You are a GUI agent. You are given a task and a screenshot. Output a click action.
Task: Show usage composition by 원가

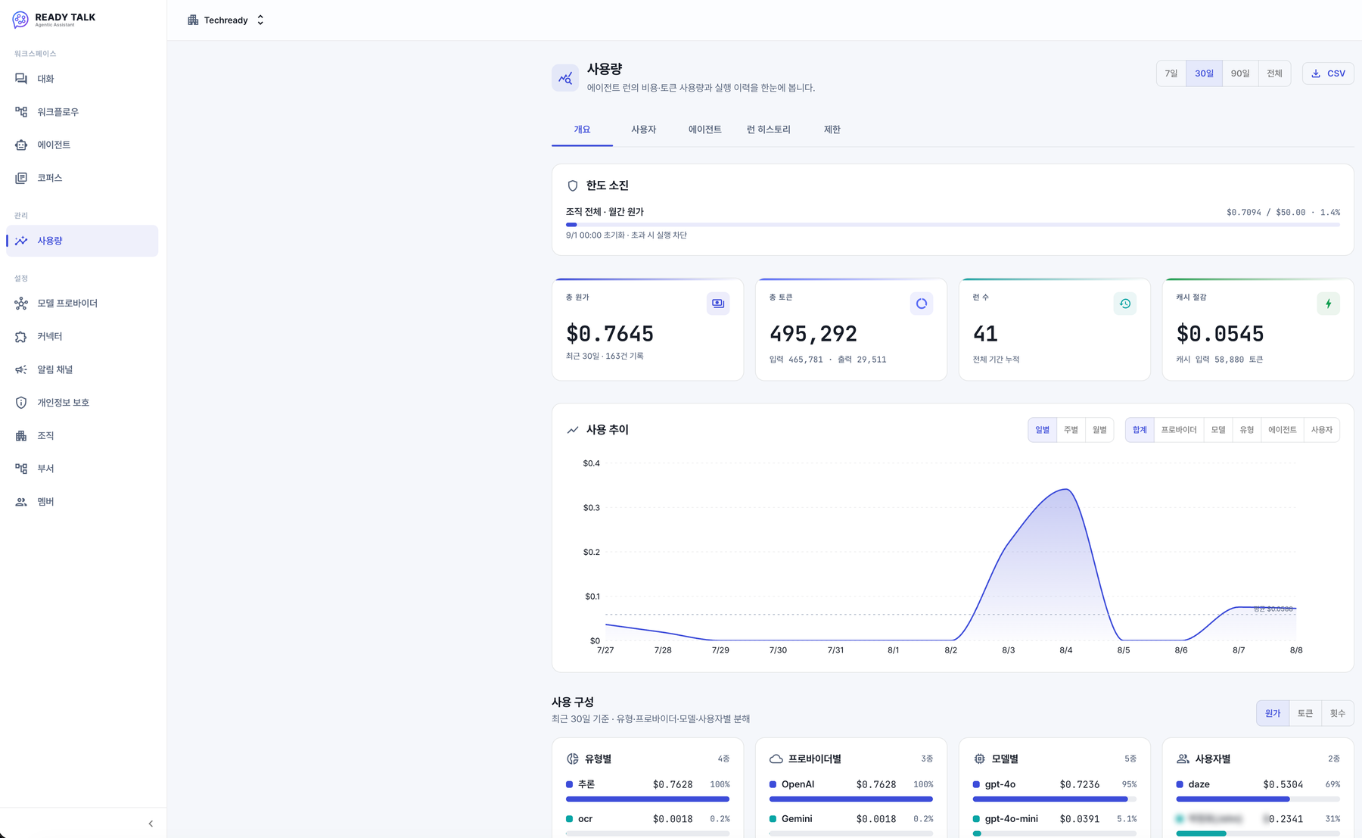pos(1273,713)
